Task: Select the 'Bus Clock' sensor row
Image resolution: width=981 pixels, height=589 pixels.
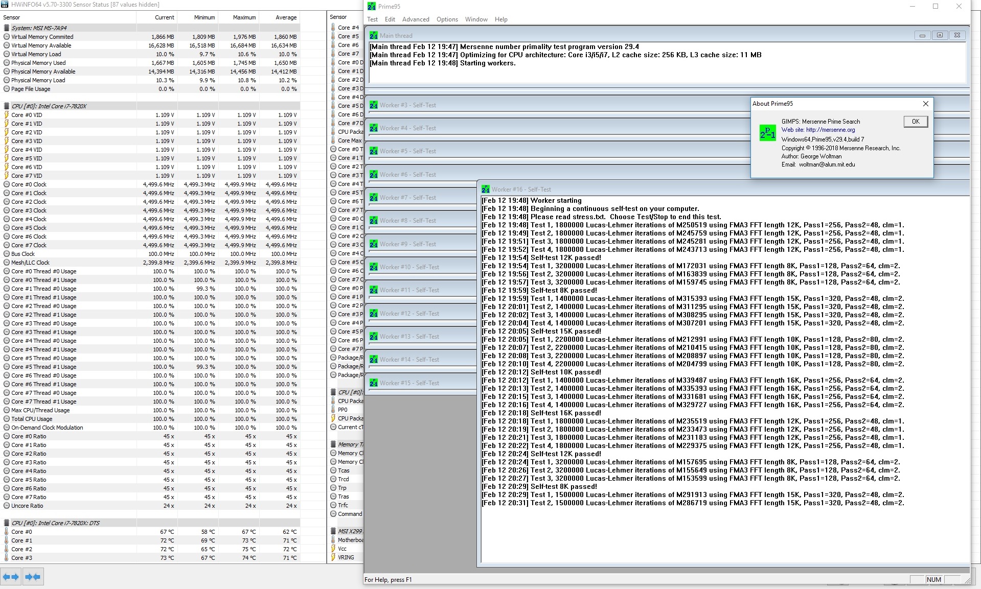Action: (150, 254)
